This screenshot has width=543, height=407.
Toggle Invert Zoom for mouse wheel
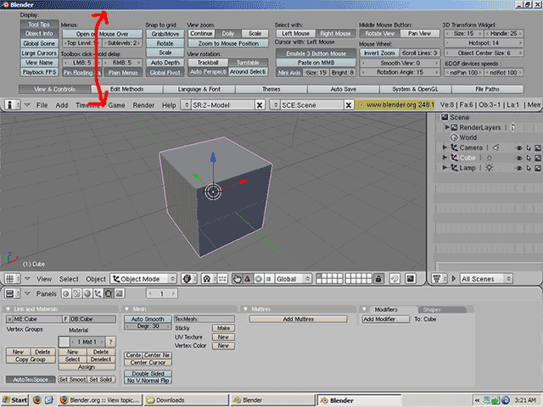coord(379,53)
